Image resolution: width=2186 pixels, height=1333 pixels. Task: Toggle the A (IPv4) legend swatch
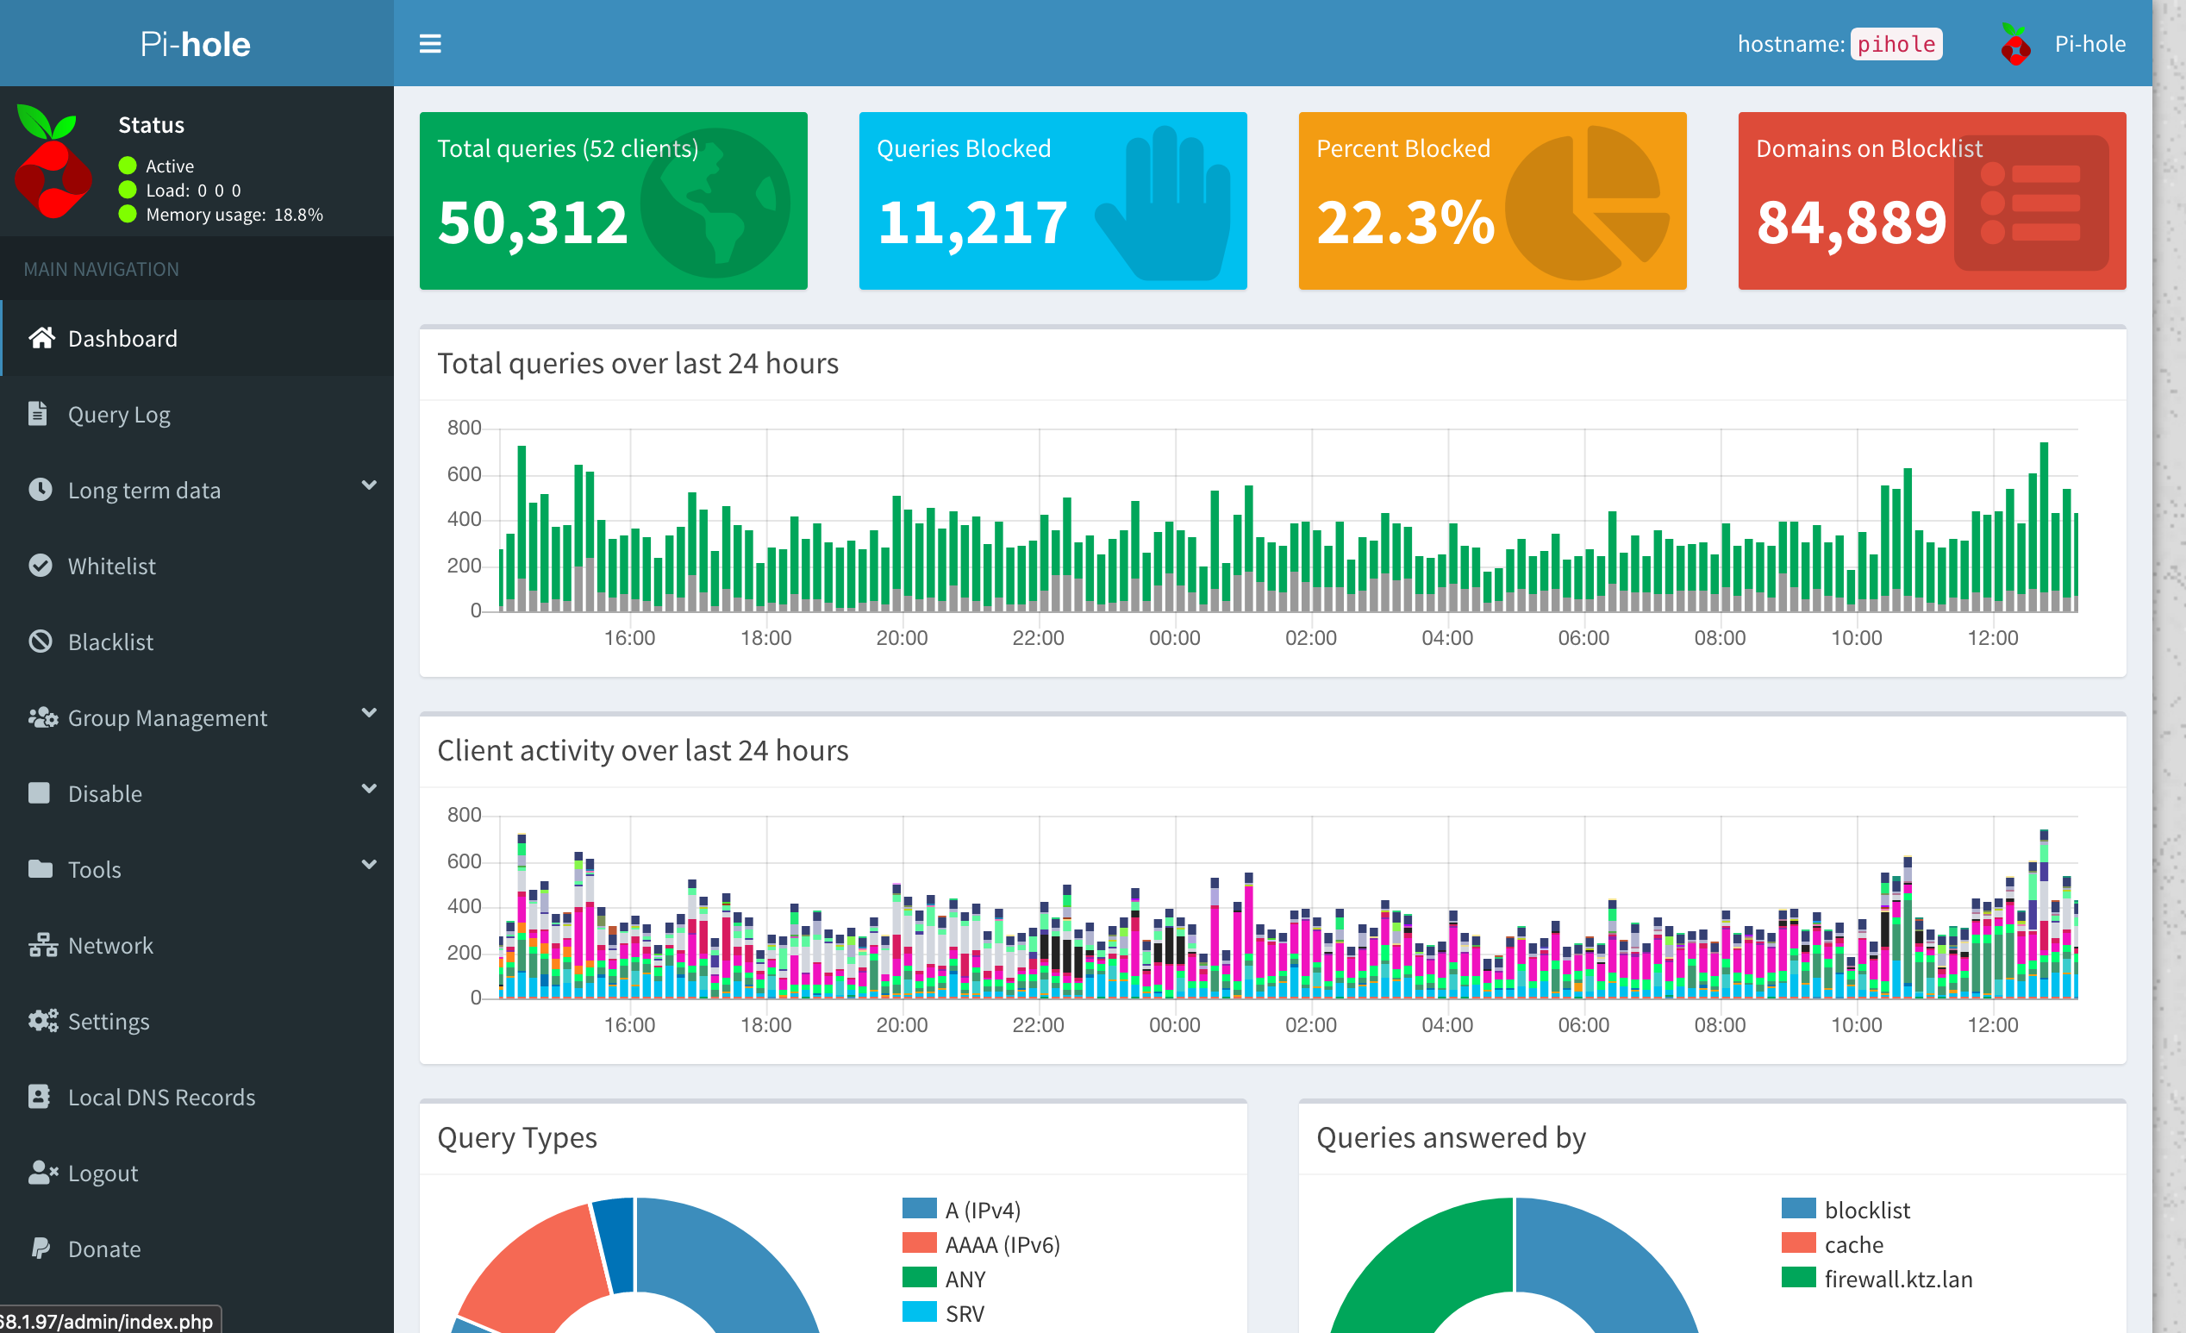pos(919,1208)
